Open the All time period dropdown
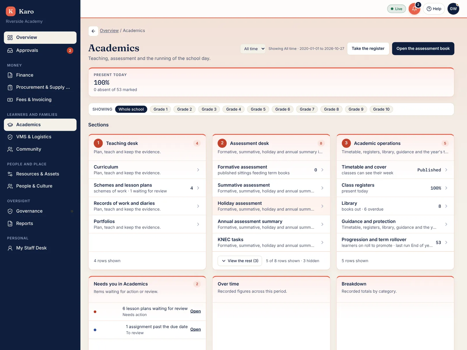The image size is (467, 350). pyautogui.click(x=253, y=49)
